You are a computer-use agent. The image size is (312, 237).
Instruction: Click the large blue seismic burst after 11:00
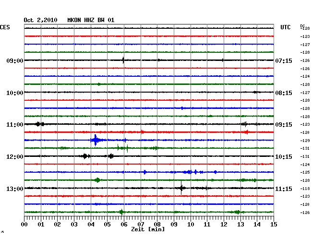[96, 140]
